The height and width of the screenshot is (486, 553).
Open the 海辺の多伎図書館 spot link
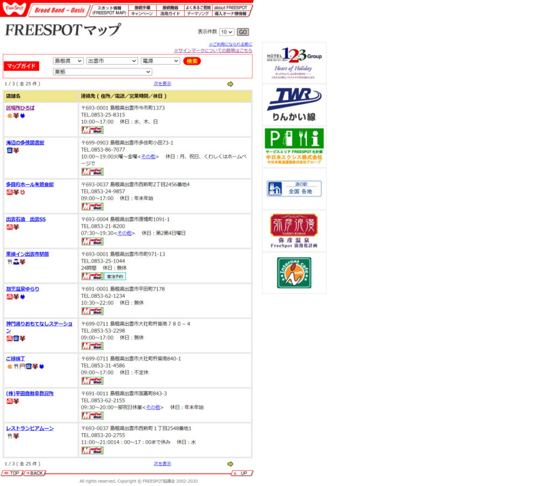25,143
